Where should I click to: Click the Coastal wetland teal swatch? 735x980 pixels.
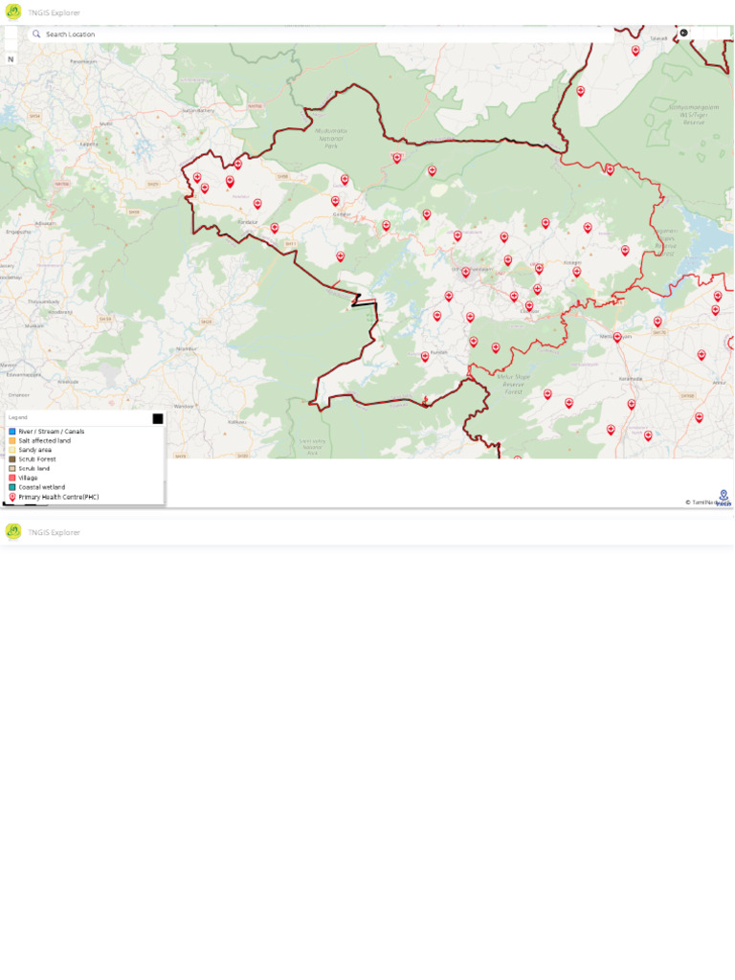click(11, 487)
